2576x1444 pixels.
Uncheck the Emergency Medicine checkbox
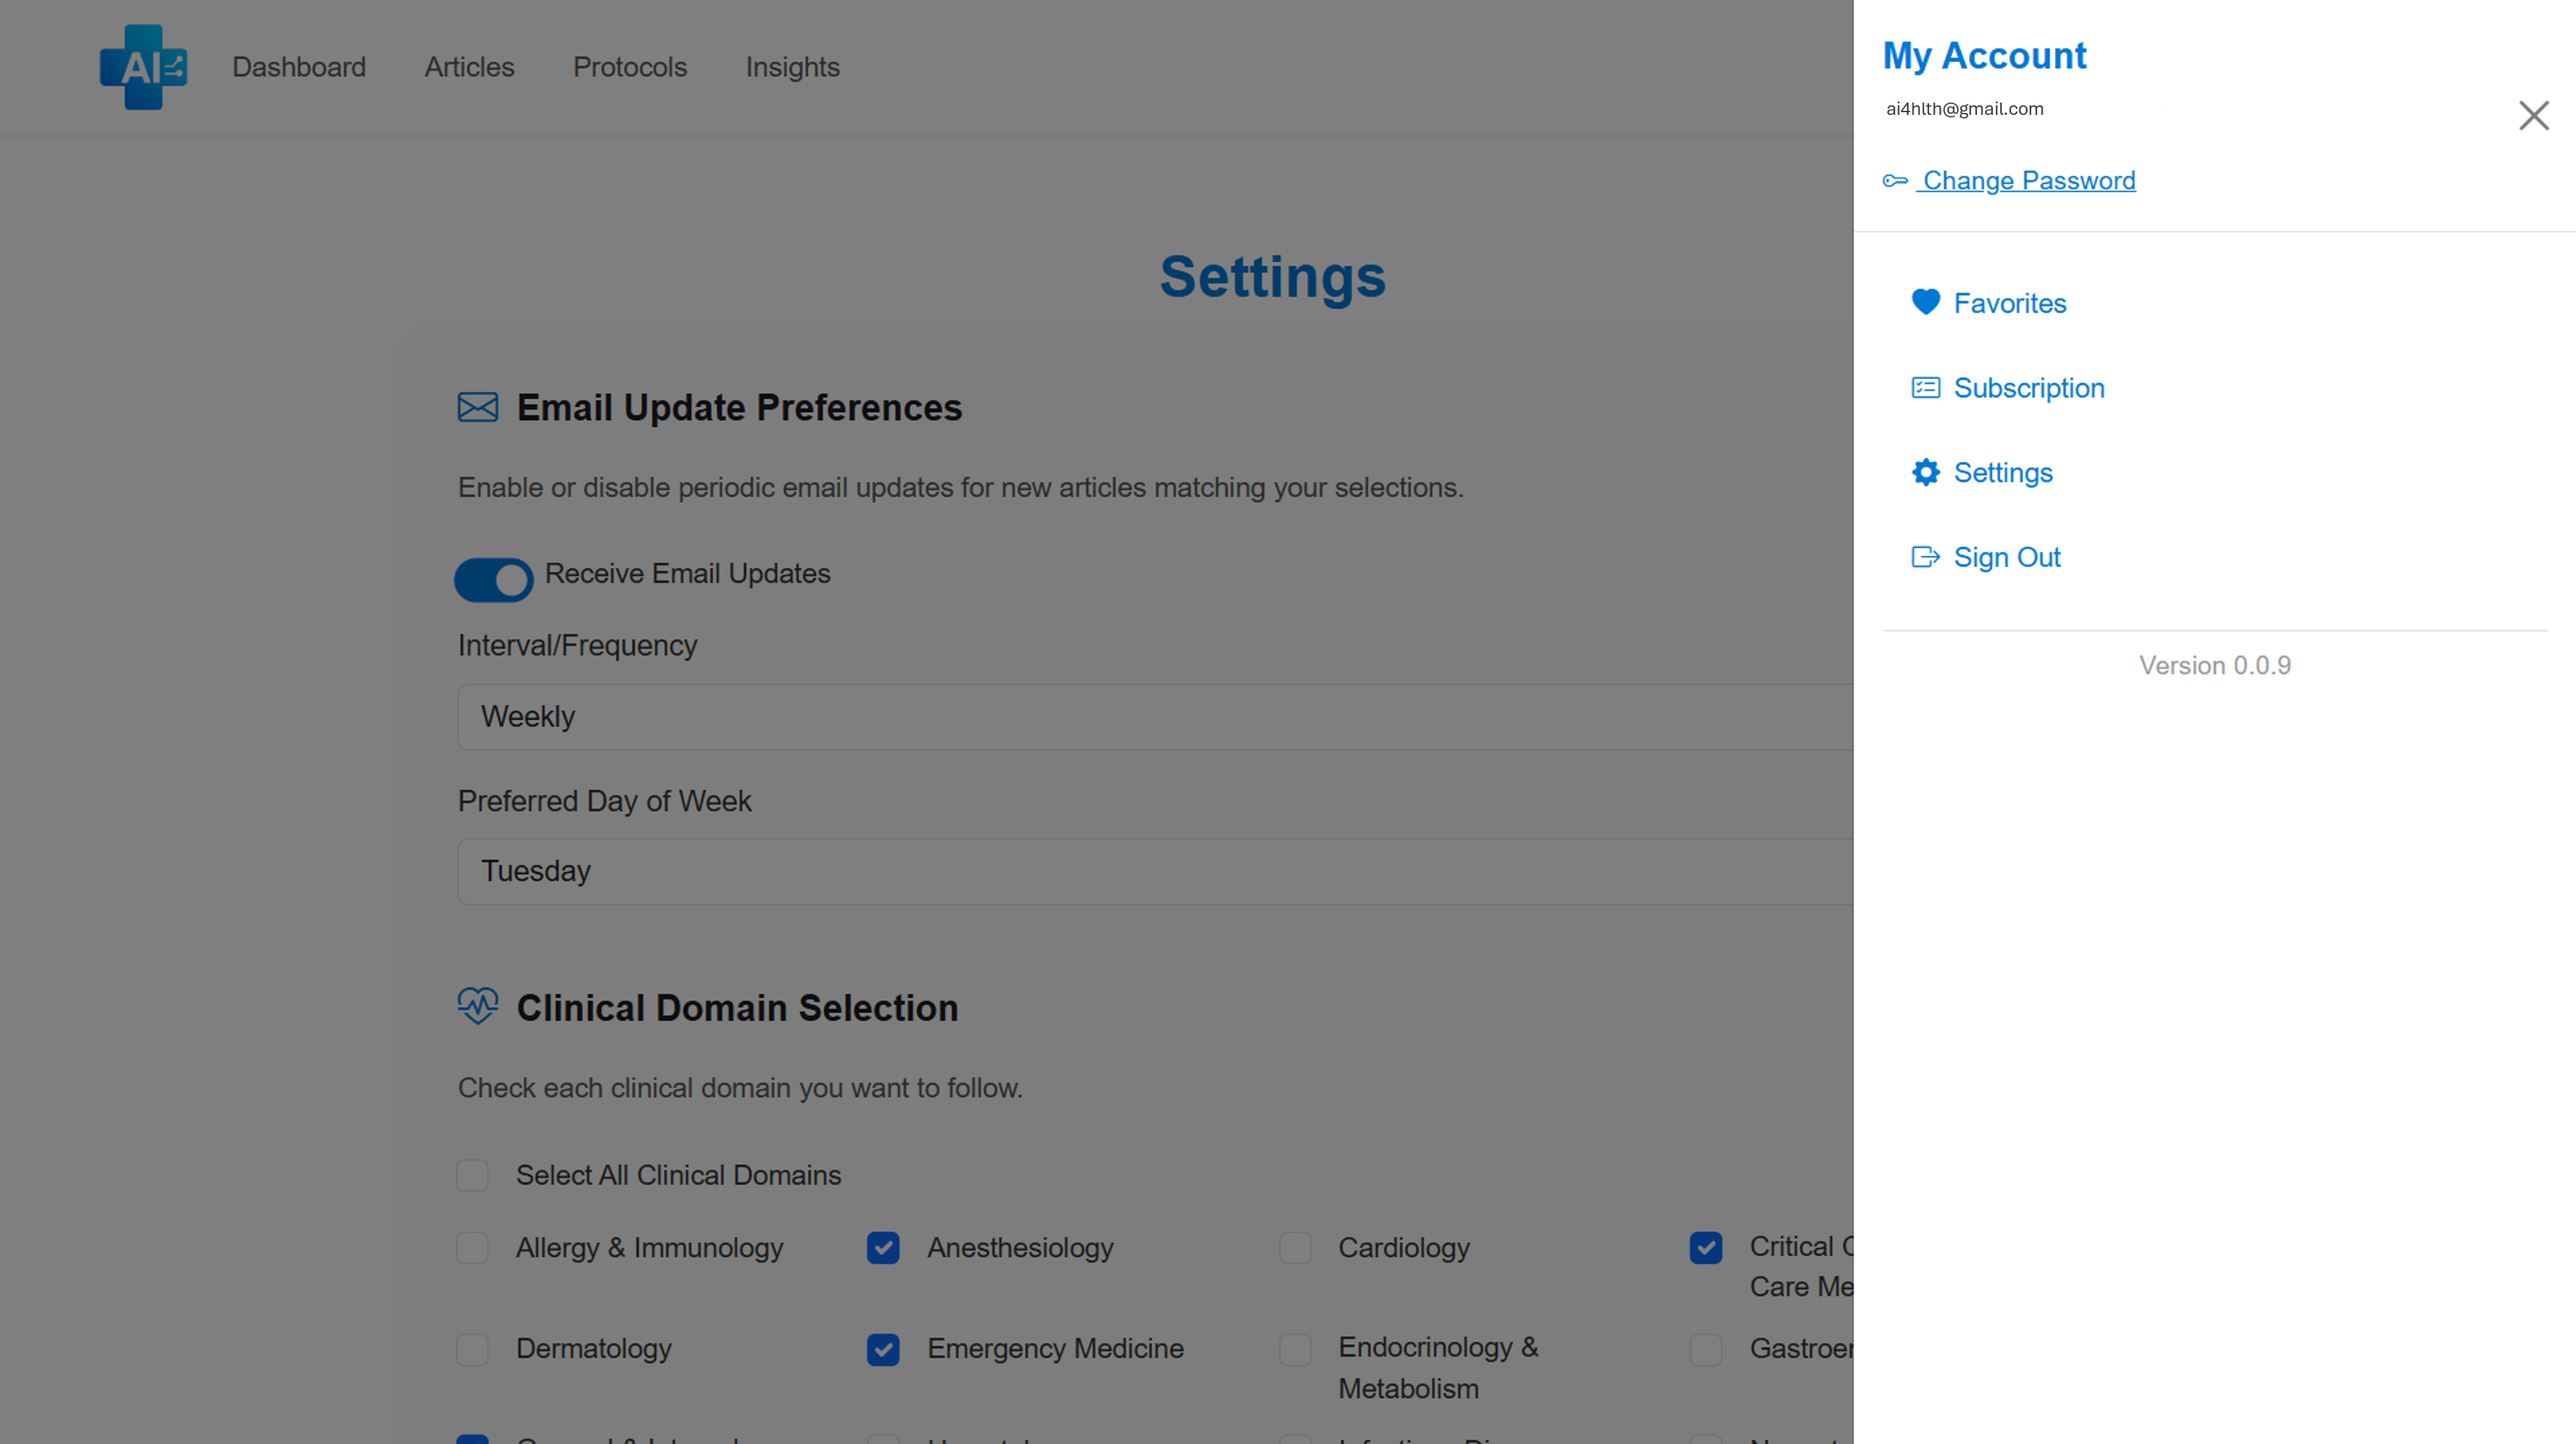click(883, 1349)
